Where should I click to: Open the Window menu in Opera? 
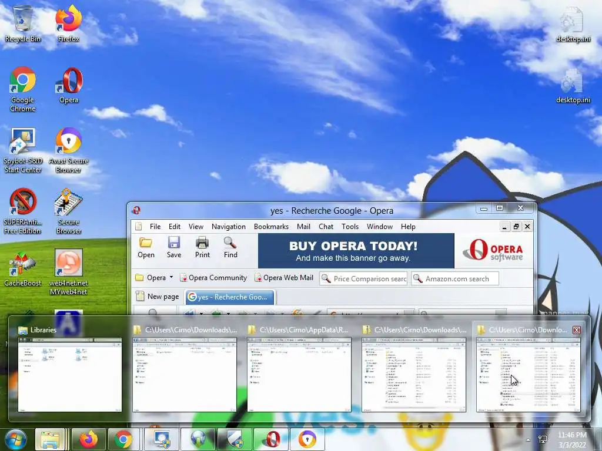380,227
